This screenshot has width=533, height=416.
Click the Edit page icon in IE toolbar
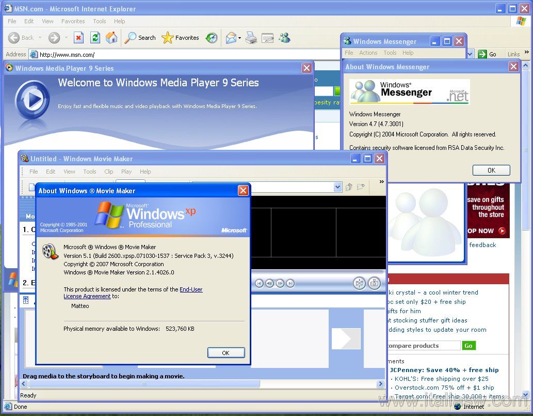click(x=267, y=38)
